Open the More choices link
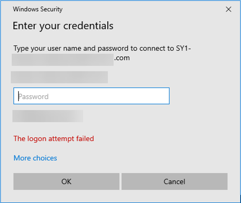Viewport: 241px width, 203px height. pos(35,158)
